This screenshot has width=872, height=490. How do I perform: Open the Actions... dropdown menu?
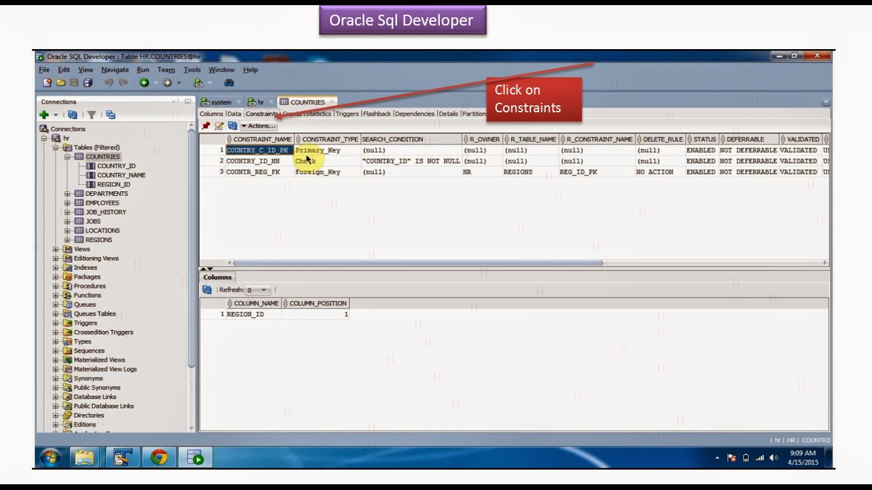[259, 126]
